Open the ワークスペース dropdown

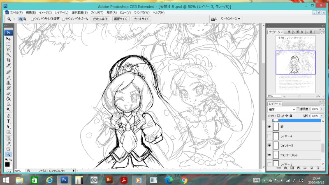pos(230,19)
